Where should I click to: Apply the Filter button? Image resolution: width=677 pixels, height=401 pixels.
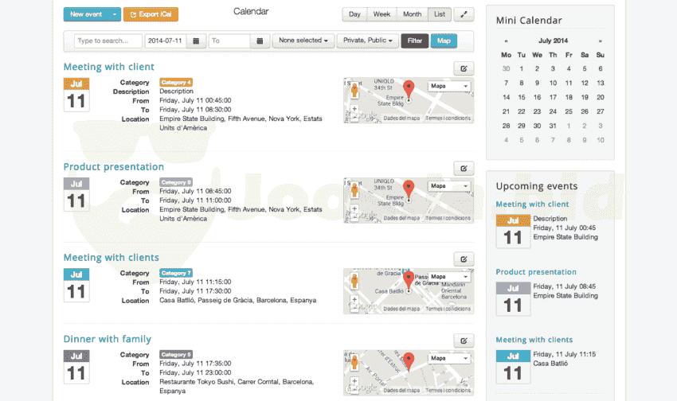(x=414, y=41)
